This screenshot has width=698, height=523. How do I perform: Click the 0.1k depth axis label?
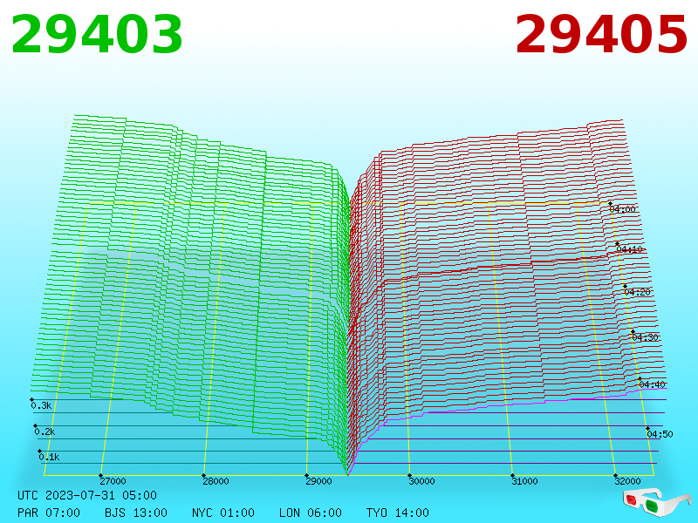(49, 457)
